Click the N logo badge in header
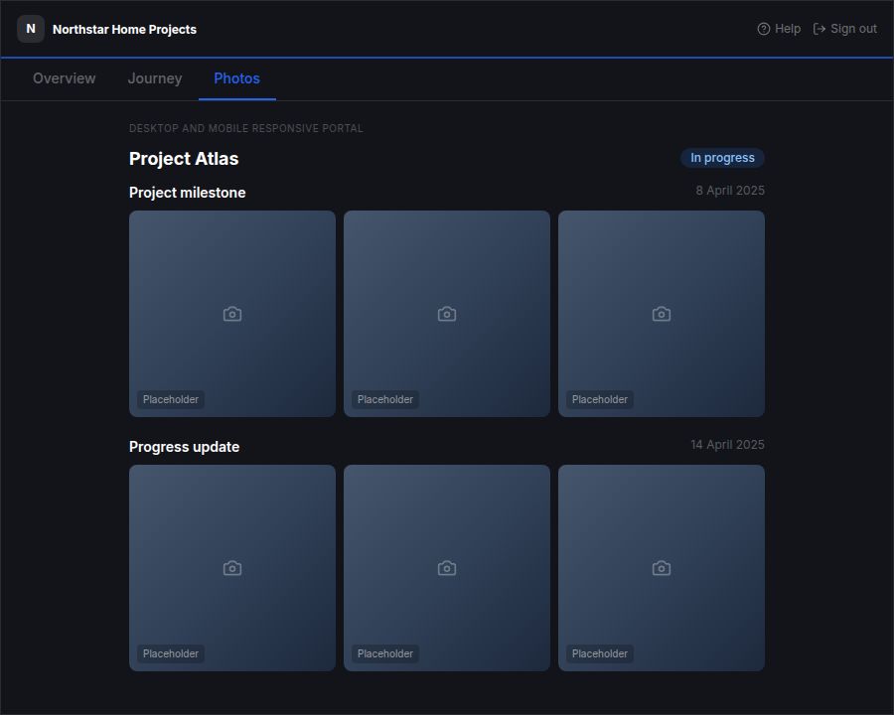Screen dimensions: 894x715 coord(31,29)
